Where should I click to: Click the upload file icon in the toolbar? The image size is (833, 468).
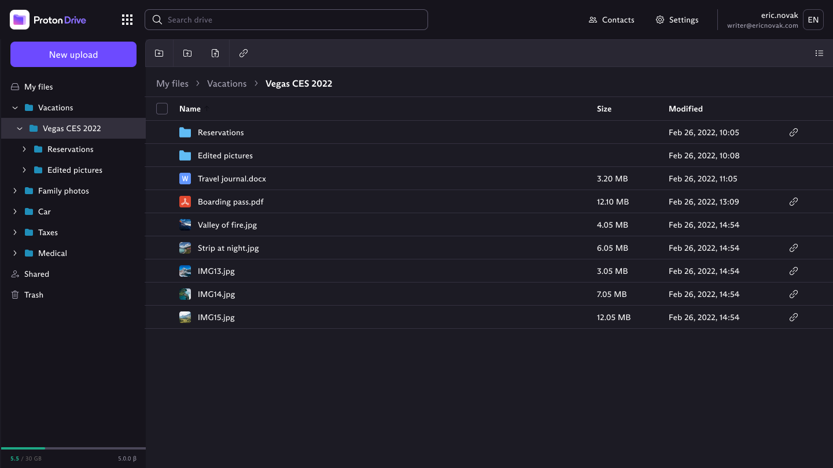215,53
